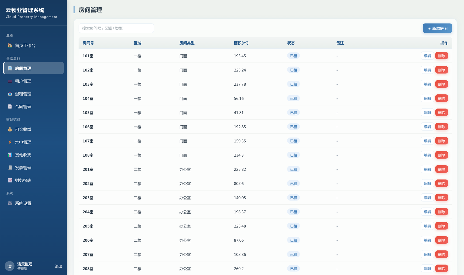
Task: Click the 其他收支 chart icon
Action: (10, 155)
